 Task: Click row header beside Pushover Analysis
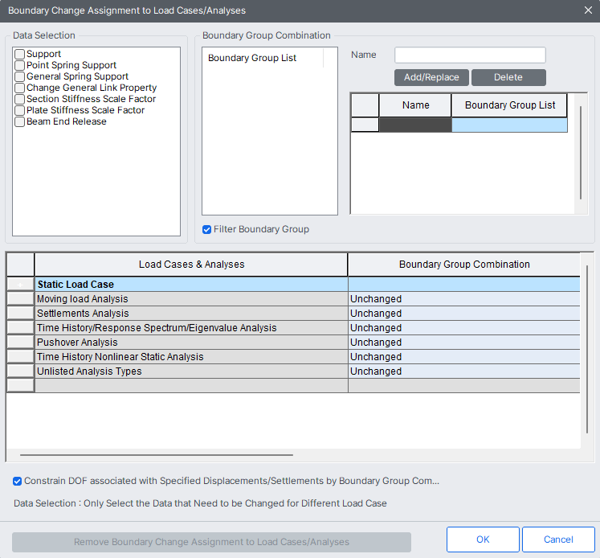tap(20, 343)
